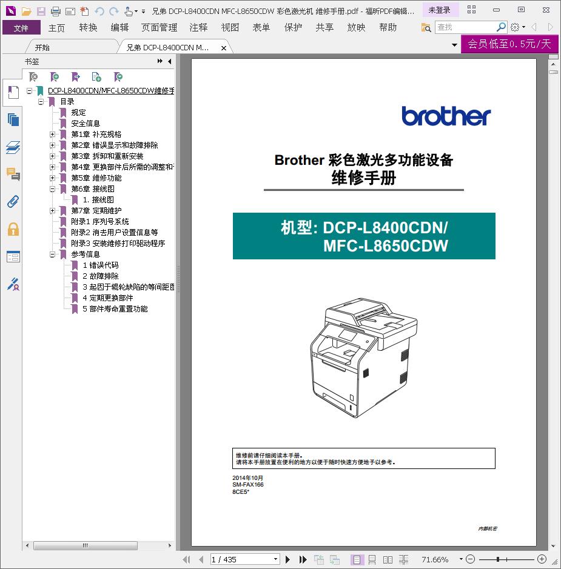Save the document with the floppy icon
Viewport: 561px width, 569px height.
tap(41, 12)
